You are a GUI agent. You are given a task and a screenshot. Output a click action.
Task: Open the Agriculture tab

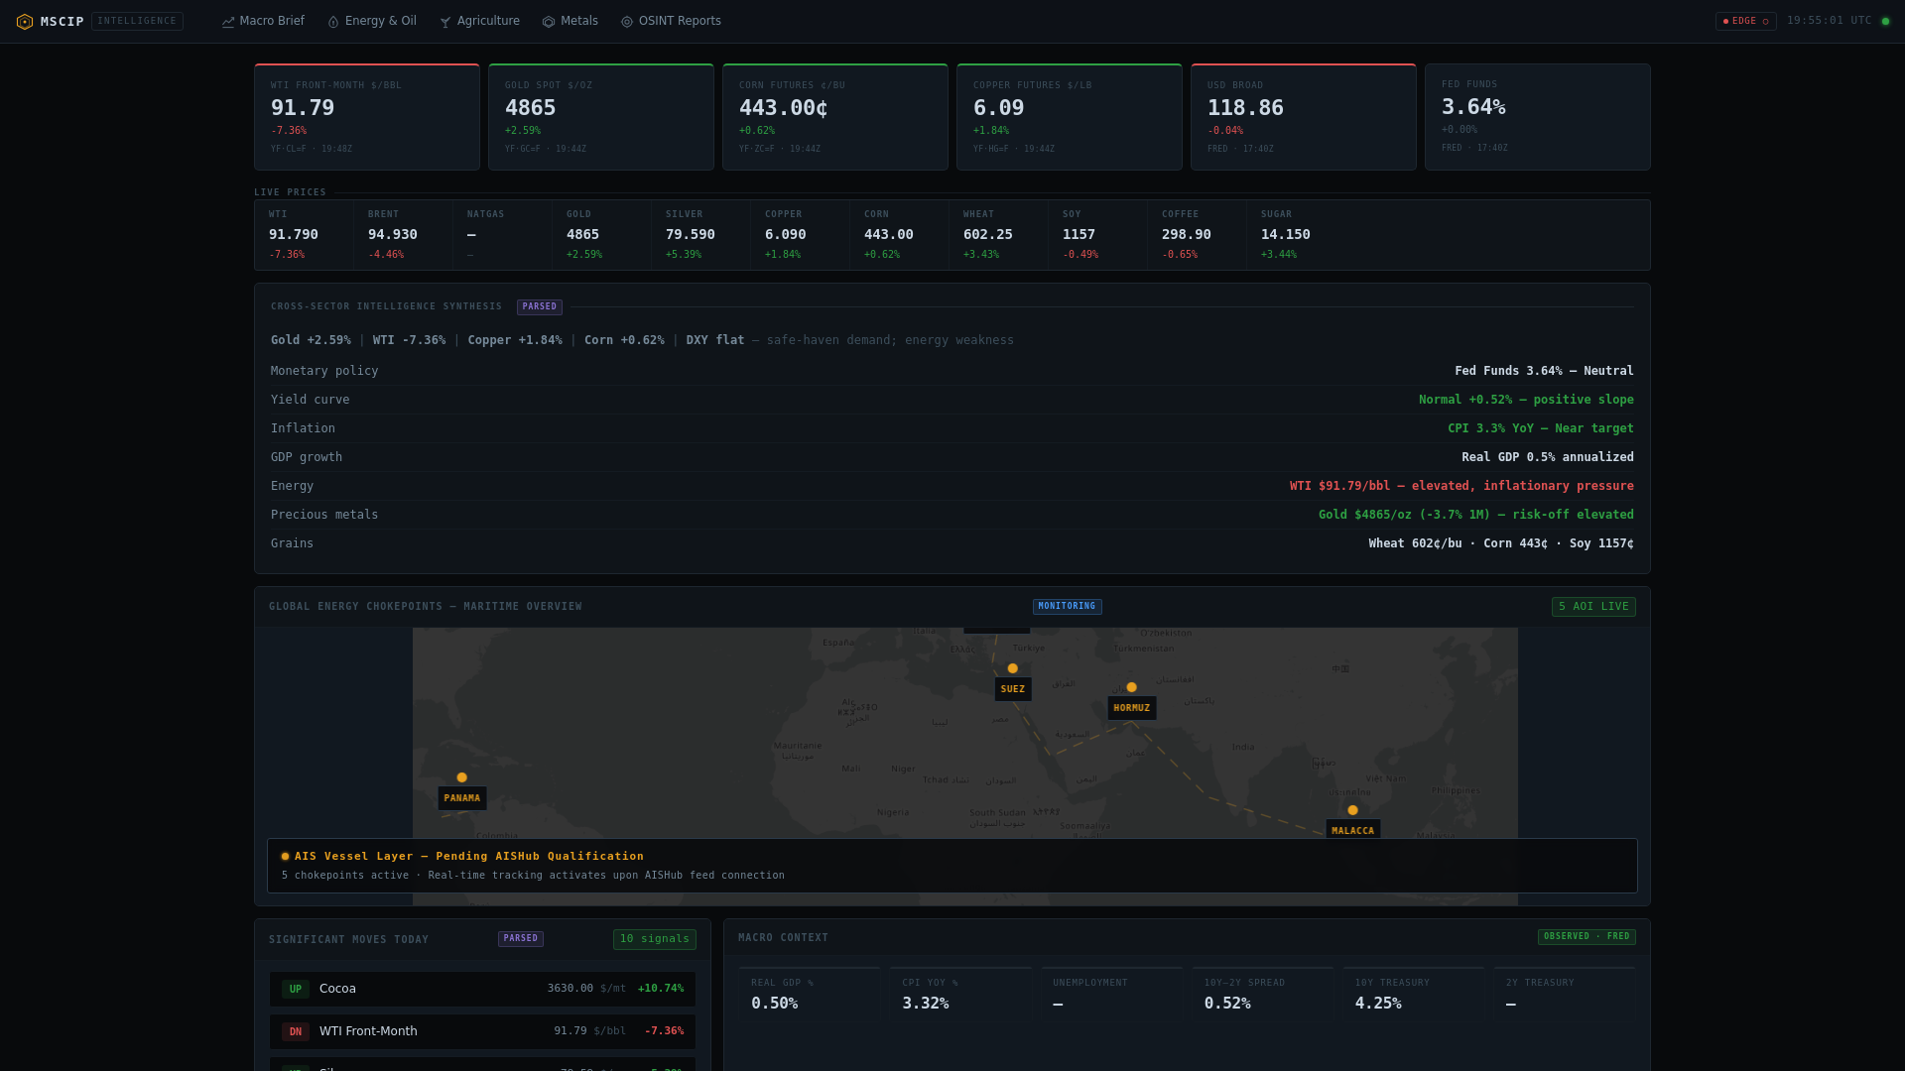tap(480, 21)
